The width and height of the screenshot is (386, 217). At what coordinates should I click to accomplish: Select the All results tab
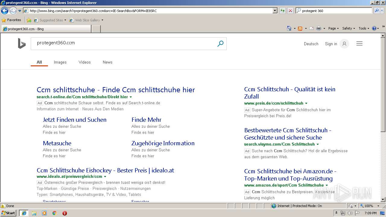coord(39,62)
